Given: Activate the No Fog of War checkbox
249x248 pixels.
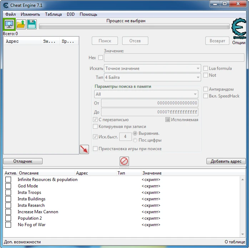Looking at the screenshot, I should 8,225.
